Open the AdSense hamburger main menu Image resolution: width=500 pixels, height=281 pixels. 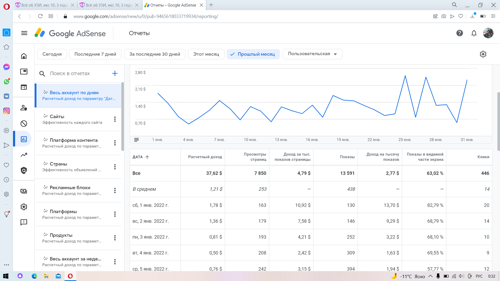24,33
